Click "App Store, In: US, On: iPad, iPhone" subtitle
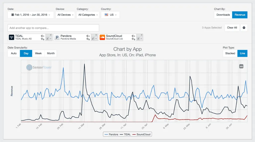 (x=127, y=55)
